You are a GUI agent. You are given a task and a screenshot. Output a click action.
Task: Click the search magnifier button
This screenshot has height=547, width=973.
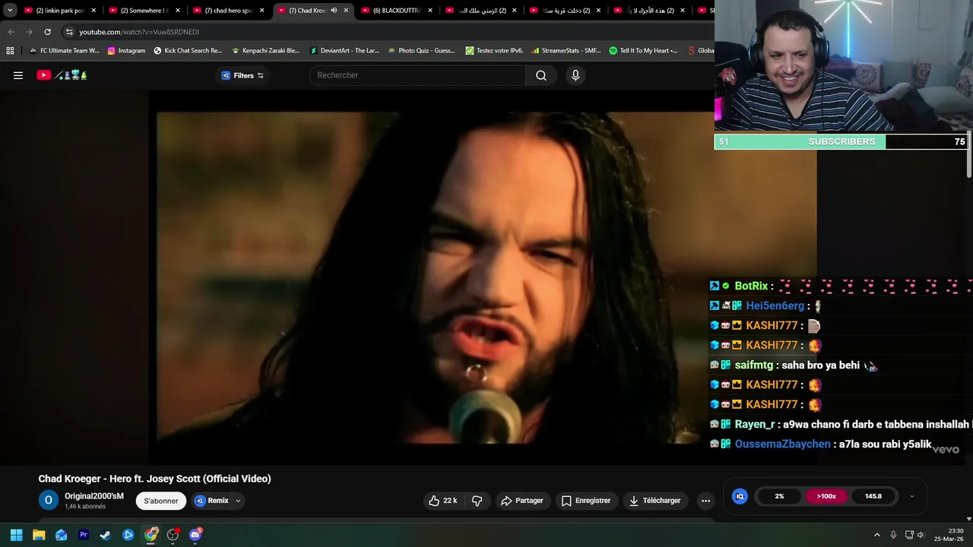point(541,75)
